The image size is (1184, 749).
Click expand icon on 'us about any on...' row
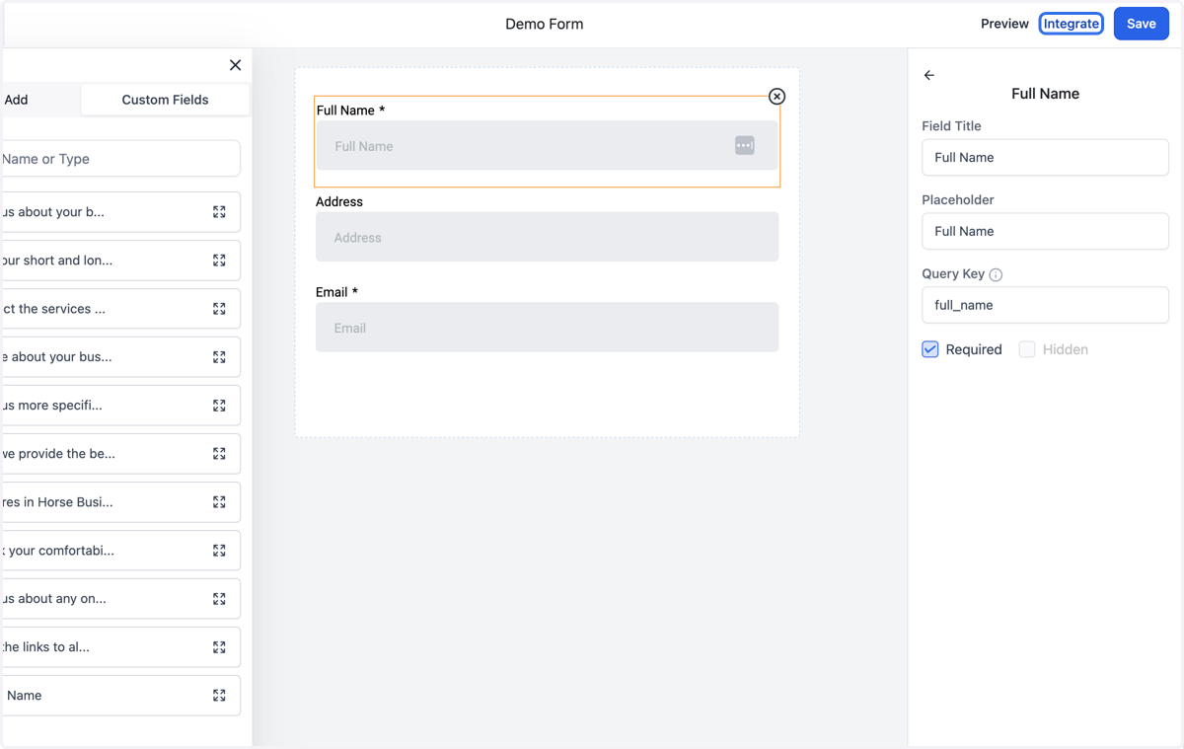coord(219,599)
